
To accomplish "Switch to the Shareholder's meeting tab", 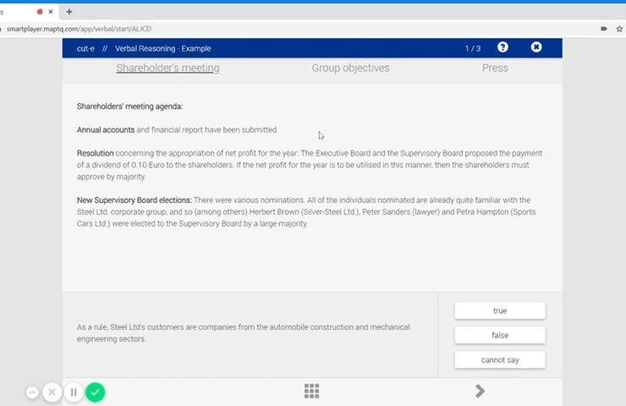I will (x=167, y=68).
